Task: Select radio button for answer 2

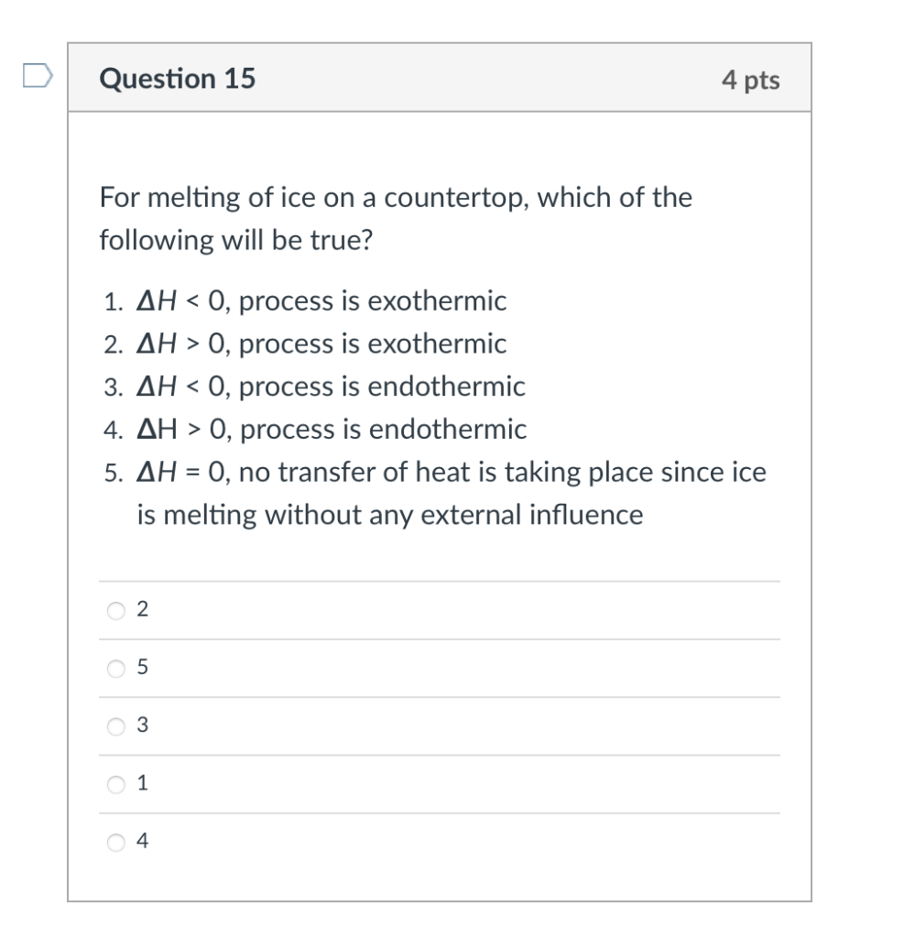Action: coord(114,609)
